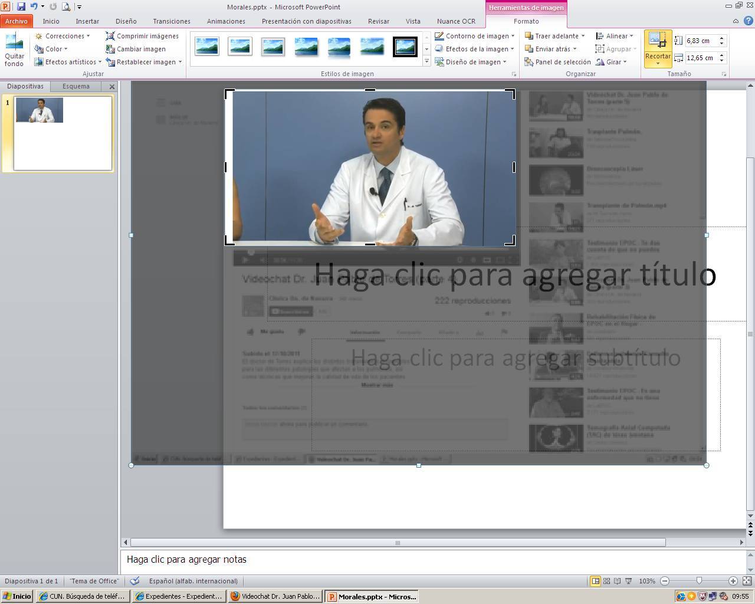Switch to Reading view
755x604 pixels.
point(618,581)
